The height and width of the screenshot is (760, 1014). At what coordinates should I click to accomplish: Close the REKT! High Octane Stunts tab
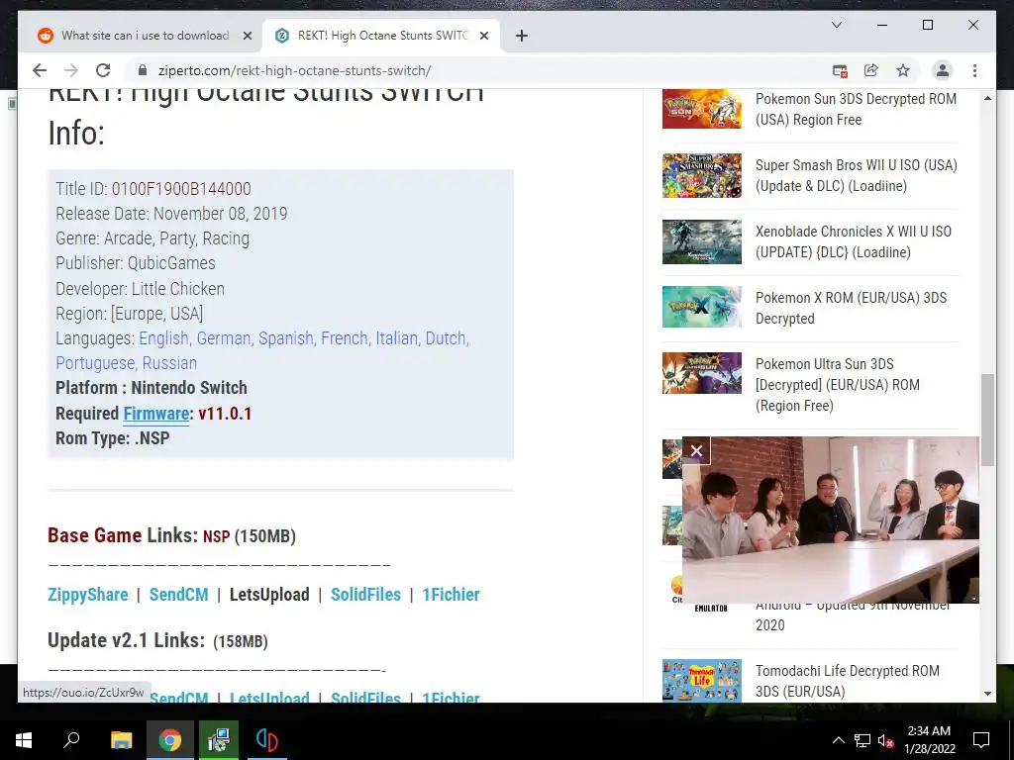click(483, 36)
